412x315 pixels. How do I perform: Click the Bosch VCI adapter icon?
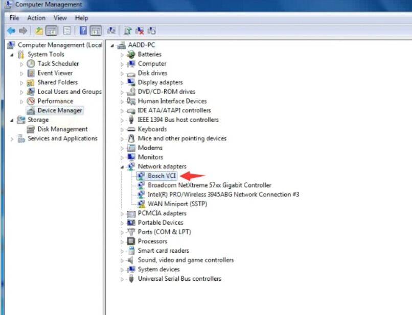pyautogui.click(x=141, y=176)
